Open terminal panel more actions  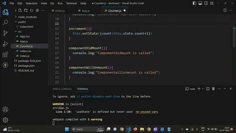pos(219,89)
